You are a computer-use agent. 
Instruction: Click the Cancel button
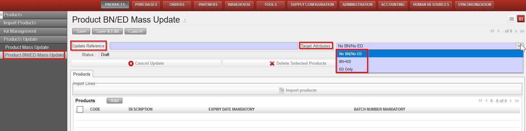tap(135, 31)
